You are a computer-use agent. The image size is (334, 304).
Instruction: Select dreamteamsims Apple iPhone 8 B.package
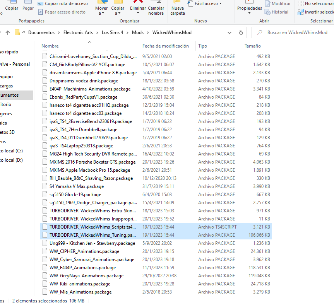click(x=156, y=73)
